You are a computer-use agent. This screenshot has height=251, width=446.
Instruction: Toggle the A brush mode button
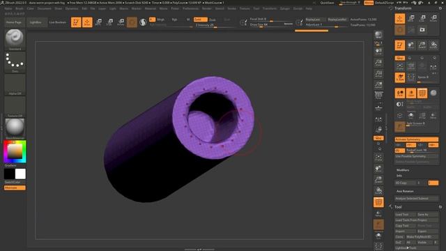click(x=152, y=20)
